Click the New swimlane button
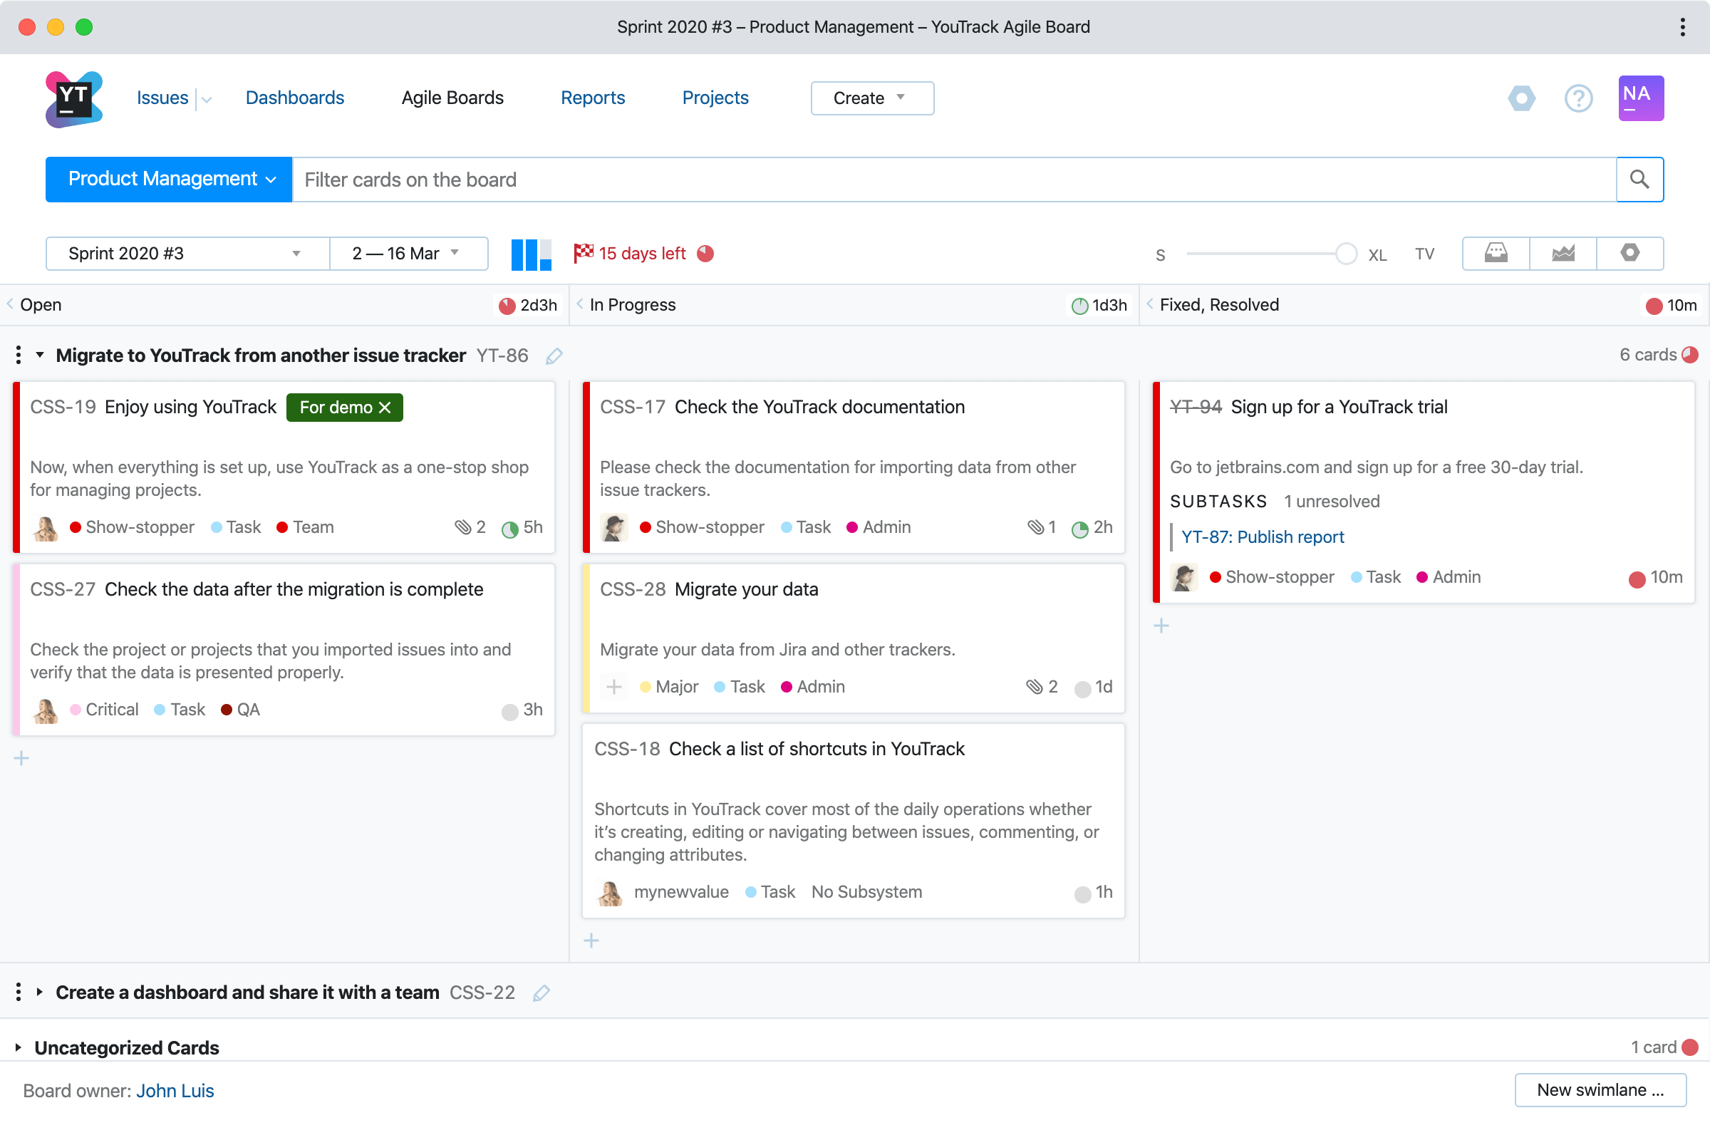 click(x=1600, y=1090)
